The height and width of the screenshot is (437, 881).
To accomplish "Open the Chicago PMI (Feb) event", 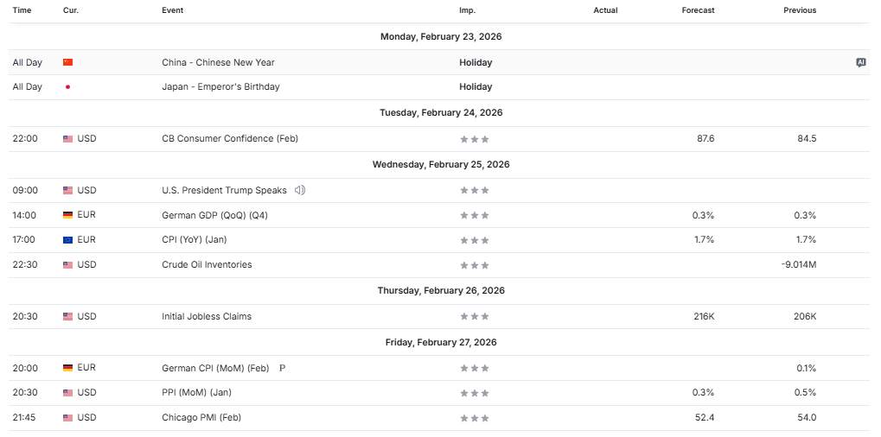I will 201,417.
